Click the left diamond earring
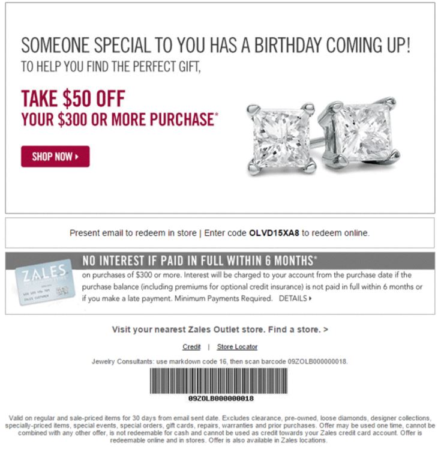 281,139
